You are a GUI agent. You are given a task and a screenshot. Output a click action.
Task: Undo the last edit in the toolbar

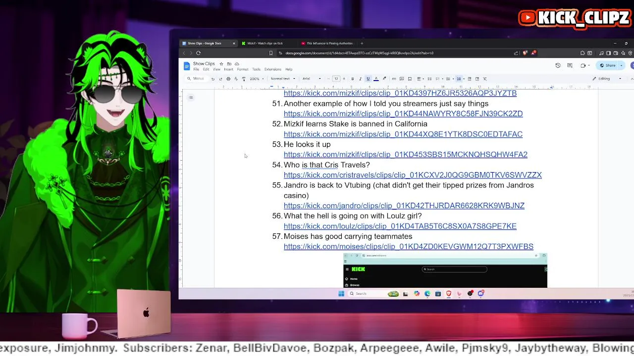(213, 79)
